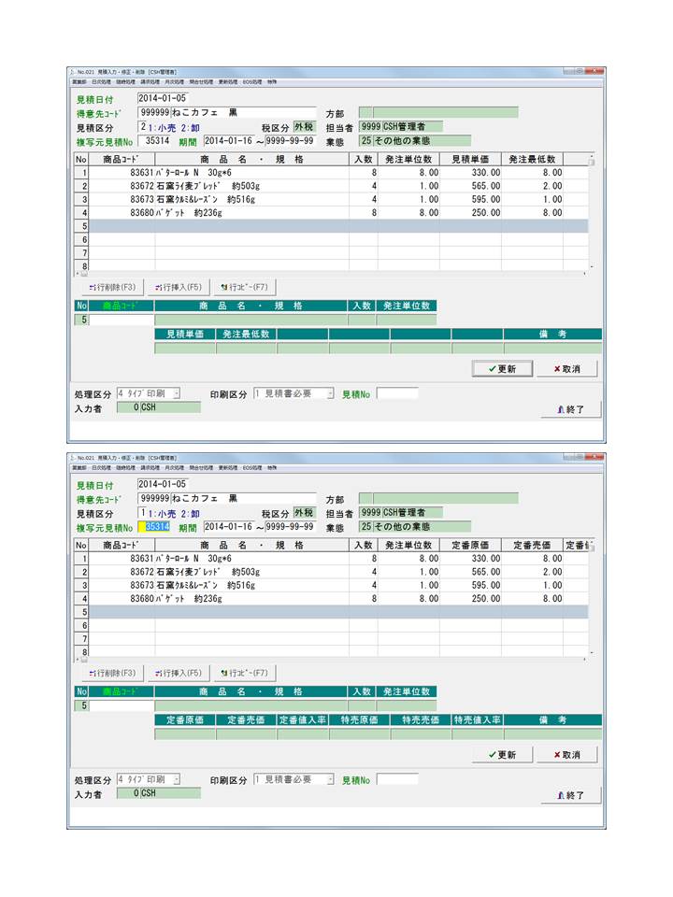The height and width of the screenshot is (897, 673).
Task: Click 250.00 定番原価 cell in lower window
Action: (x=470, y=599)
